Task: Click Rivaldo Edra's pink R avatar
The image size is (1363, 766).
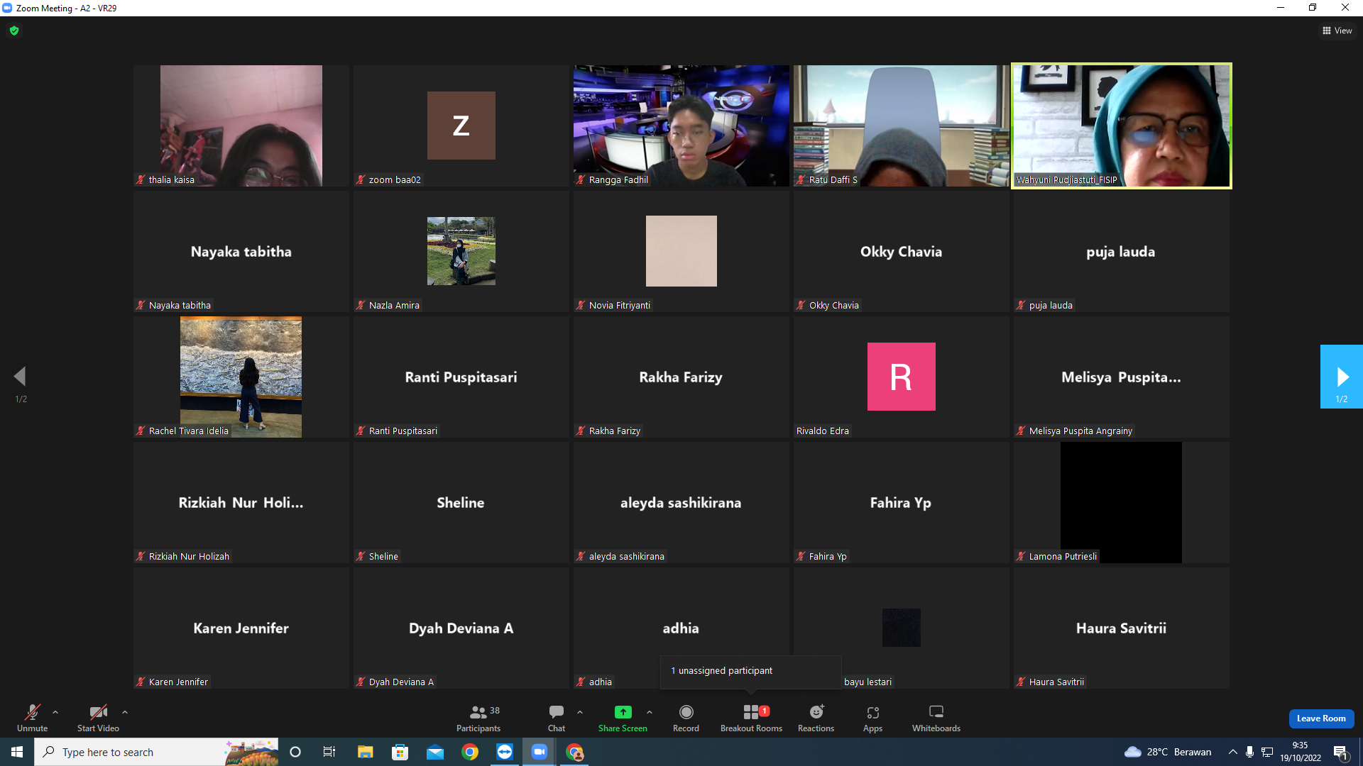Action: tap(902, 377)
